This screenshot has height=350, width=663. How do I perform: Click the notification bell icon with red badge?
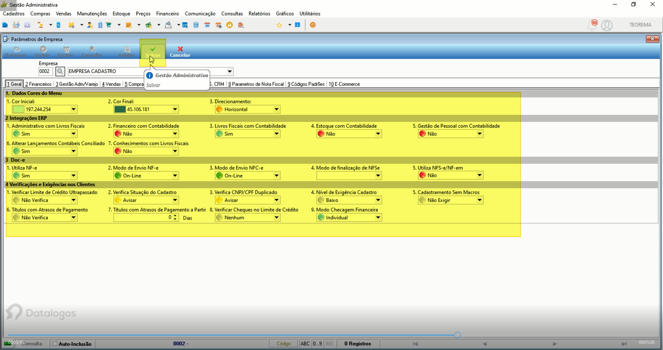593,25
